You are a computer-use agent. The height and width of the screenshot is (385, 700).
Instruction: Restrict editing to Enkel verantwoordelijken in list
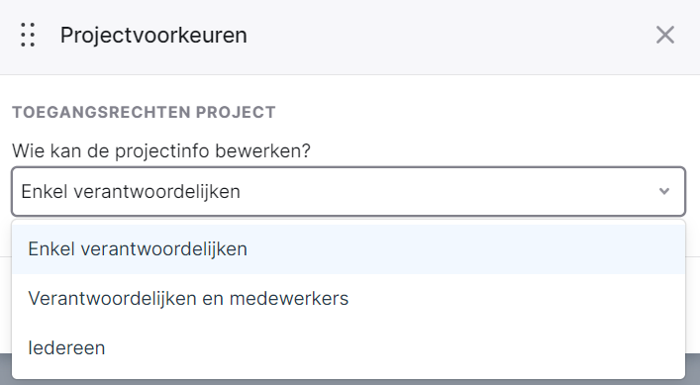pos(349,249)
